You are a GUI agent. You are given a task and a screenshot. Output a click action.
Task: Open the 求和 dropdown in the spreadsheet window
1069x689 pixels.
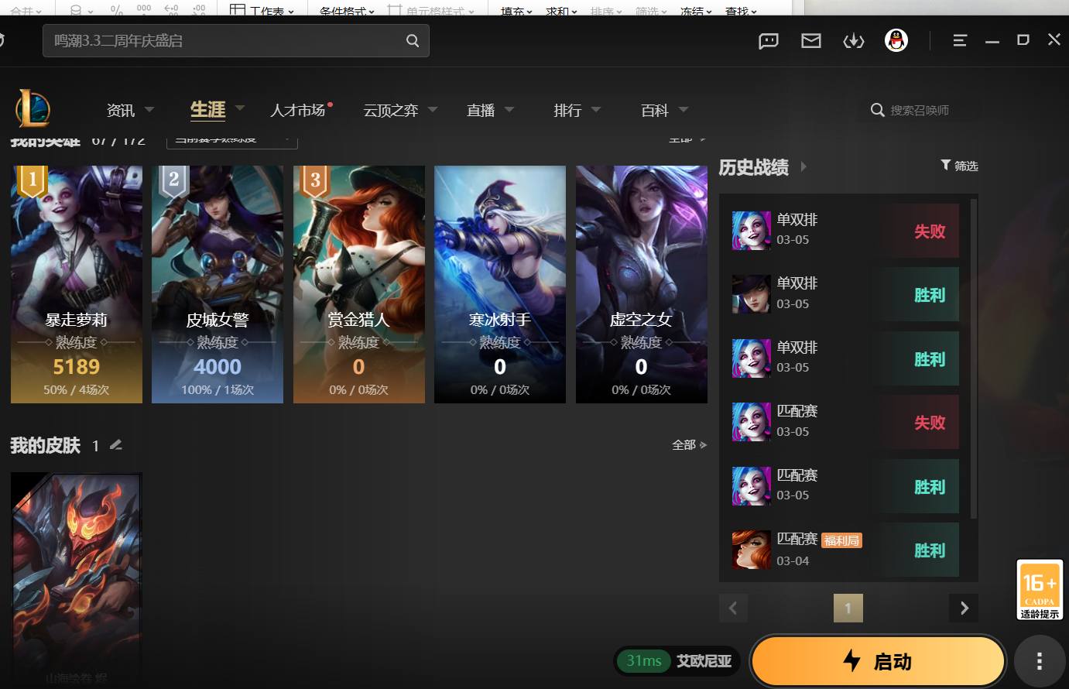click(561, 11)
